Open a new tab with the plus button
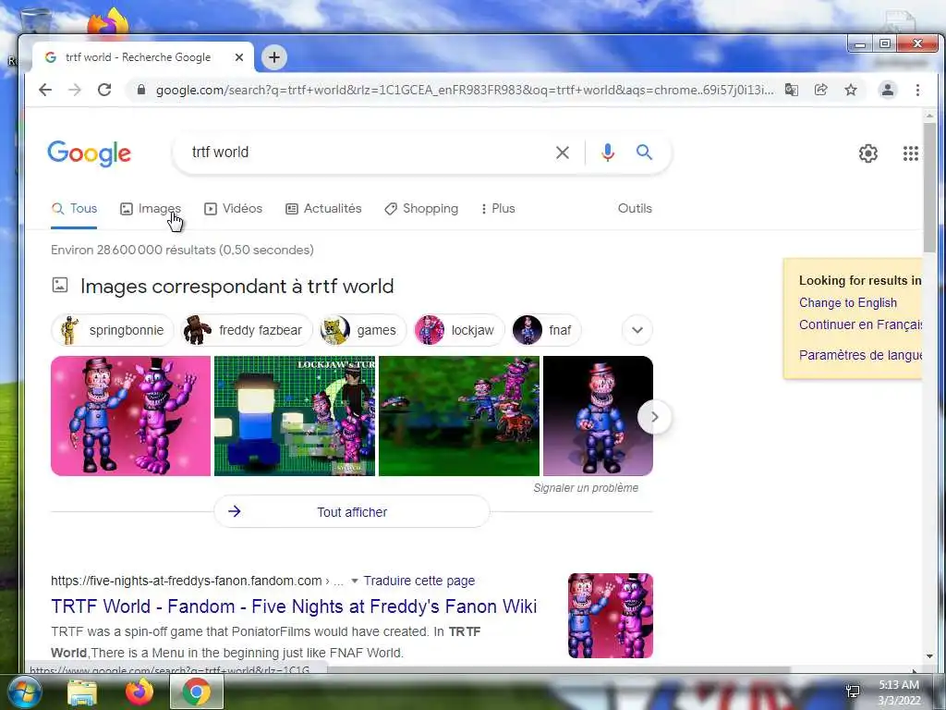The image size is (946, 710). pos(273,57)
